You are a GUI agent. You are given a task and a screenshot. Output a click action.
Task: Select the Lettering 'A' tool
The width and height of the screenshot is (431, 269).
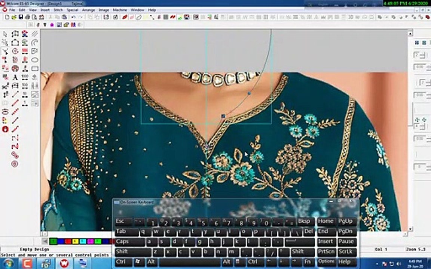(15, 77)
